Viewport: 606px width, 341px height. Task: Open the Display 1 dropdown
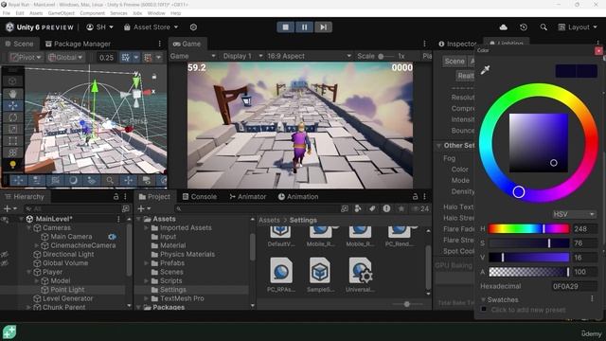tap(242, 56)
